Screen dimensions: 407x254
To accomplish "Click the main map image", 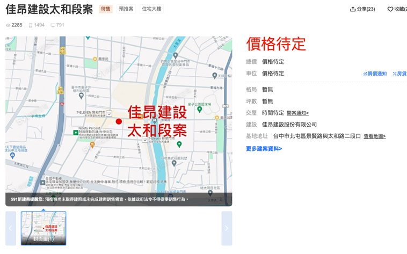I will coord(119,121).
